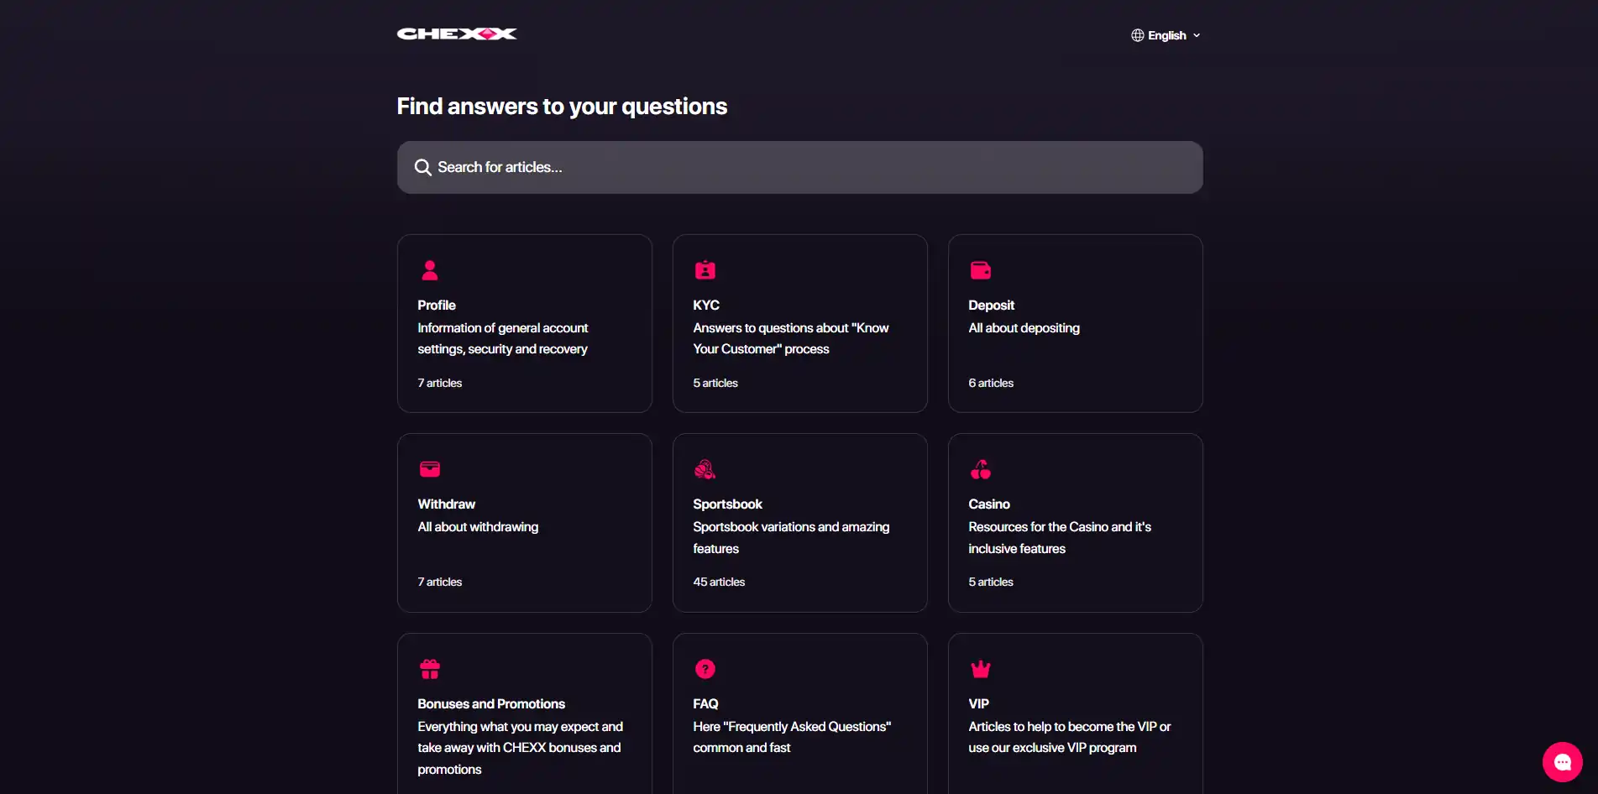Click '45 articles' under Sportsbook

coord(719,582)
